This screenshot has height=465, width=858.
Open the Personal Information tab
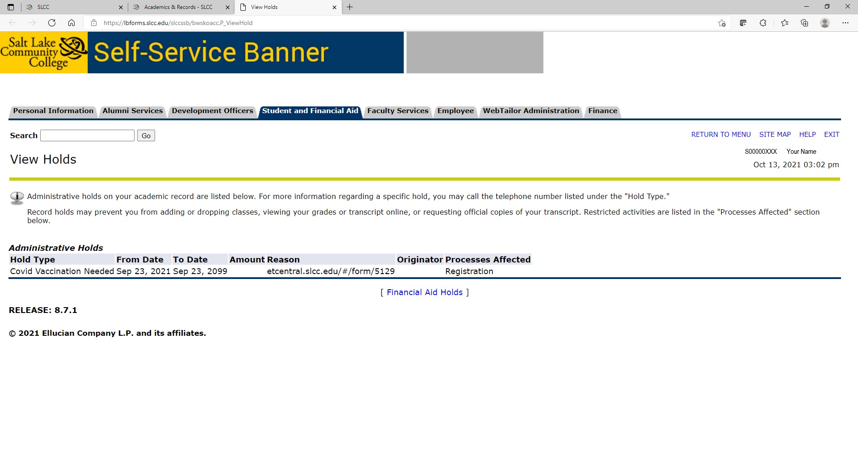coord(53,111)
